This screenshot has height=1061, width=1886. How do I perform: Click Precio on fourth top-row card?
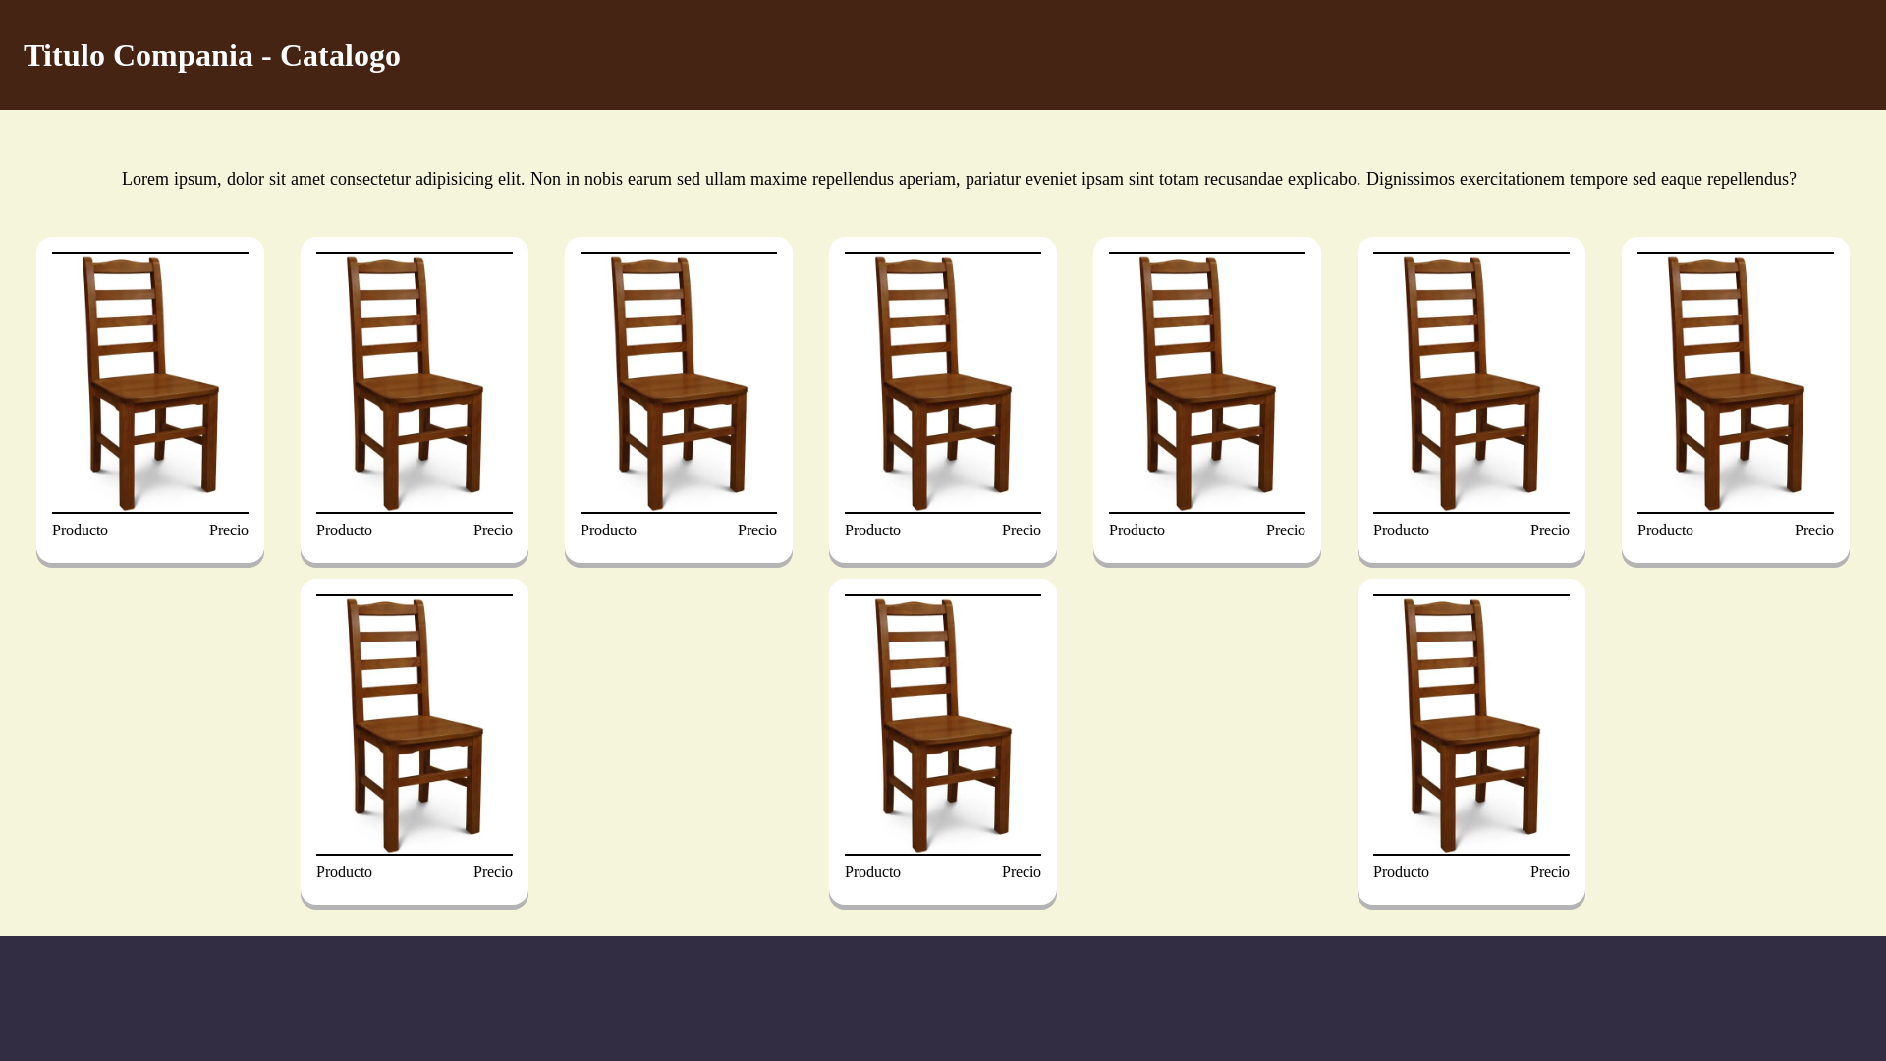1022,530
